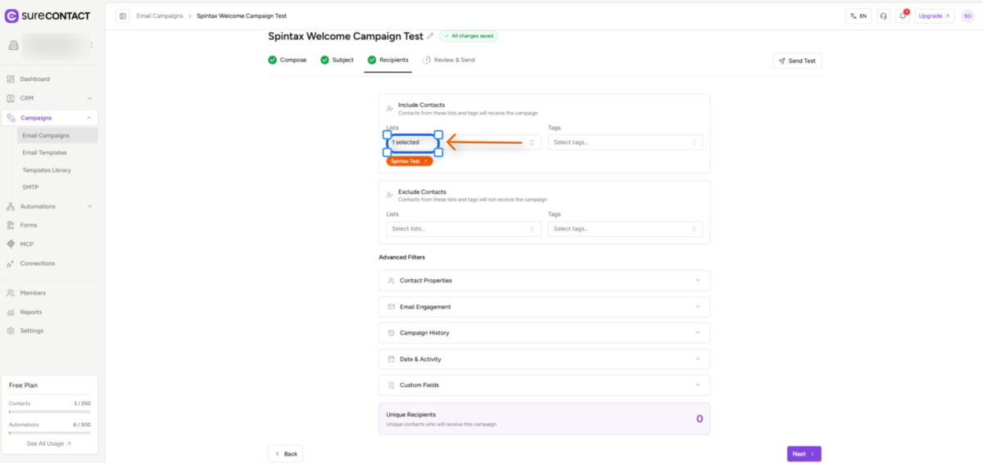This screenshot has width=983, height=463.
Task: Toggle the sidebar collapse icon in header
Action: tap(123, 16)
